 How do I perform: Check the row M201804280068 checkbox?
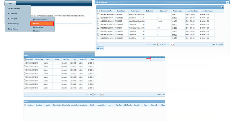click(x=98, y=14)
